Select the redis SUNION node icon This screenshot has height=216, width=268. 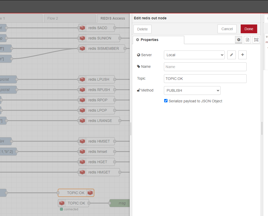coord(82,38)
